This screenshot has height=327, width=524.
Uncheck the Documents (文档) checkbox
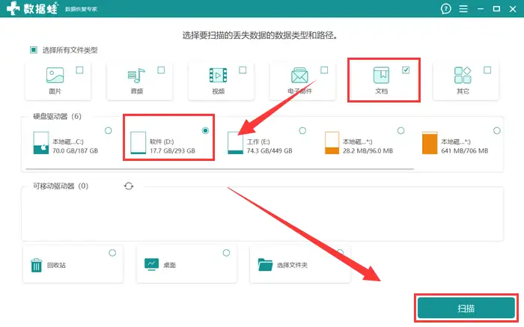[406, 70]
